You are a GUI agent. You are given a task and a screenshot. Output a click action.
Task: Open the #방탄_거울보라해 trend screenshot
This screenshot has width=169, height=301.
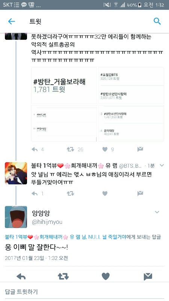64,85
